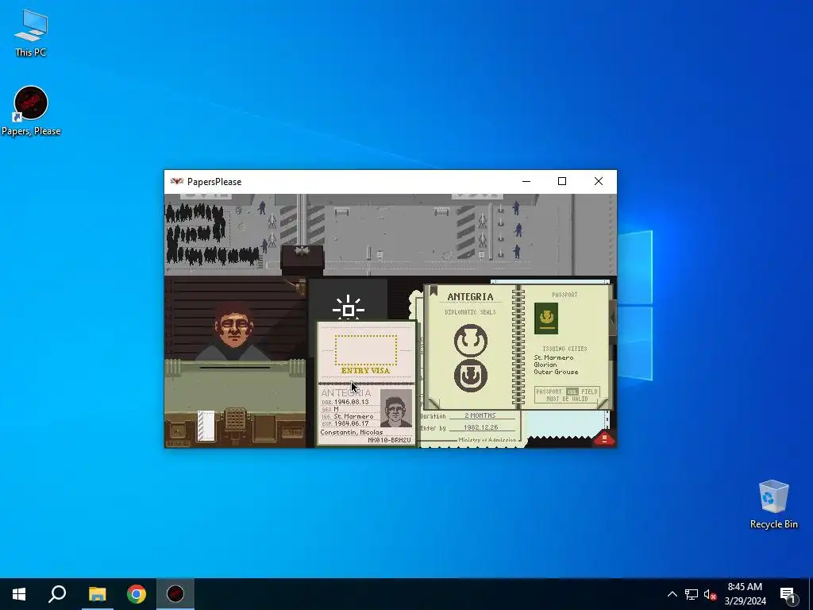This screenshot has width=813, height=610.
Task: Click the rulebook slot on the counter
Action: click(264, 428)
